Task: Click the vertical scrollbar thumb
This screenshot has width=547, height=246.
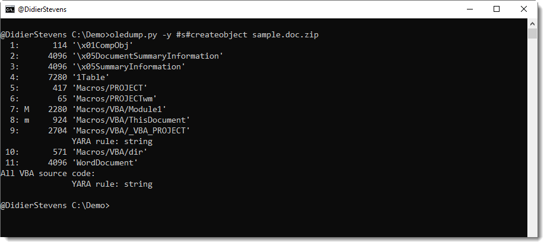Action: (532, 33)
